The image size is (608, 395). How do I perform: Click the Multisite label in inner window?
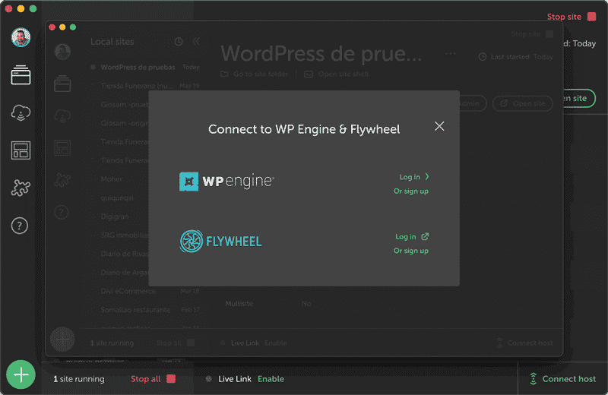coord(239,304)
